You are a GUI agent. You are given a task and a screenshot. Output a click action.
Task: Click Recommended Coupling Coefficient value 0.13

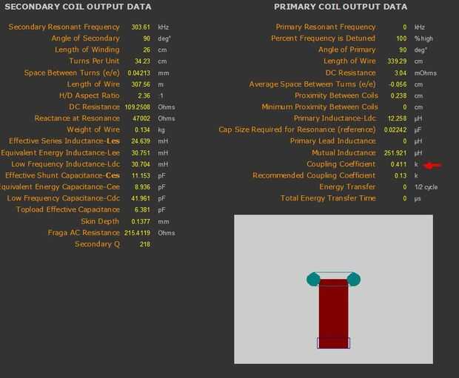coord(401,175)
